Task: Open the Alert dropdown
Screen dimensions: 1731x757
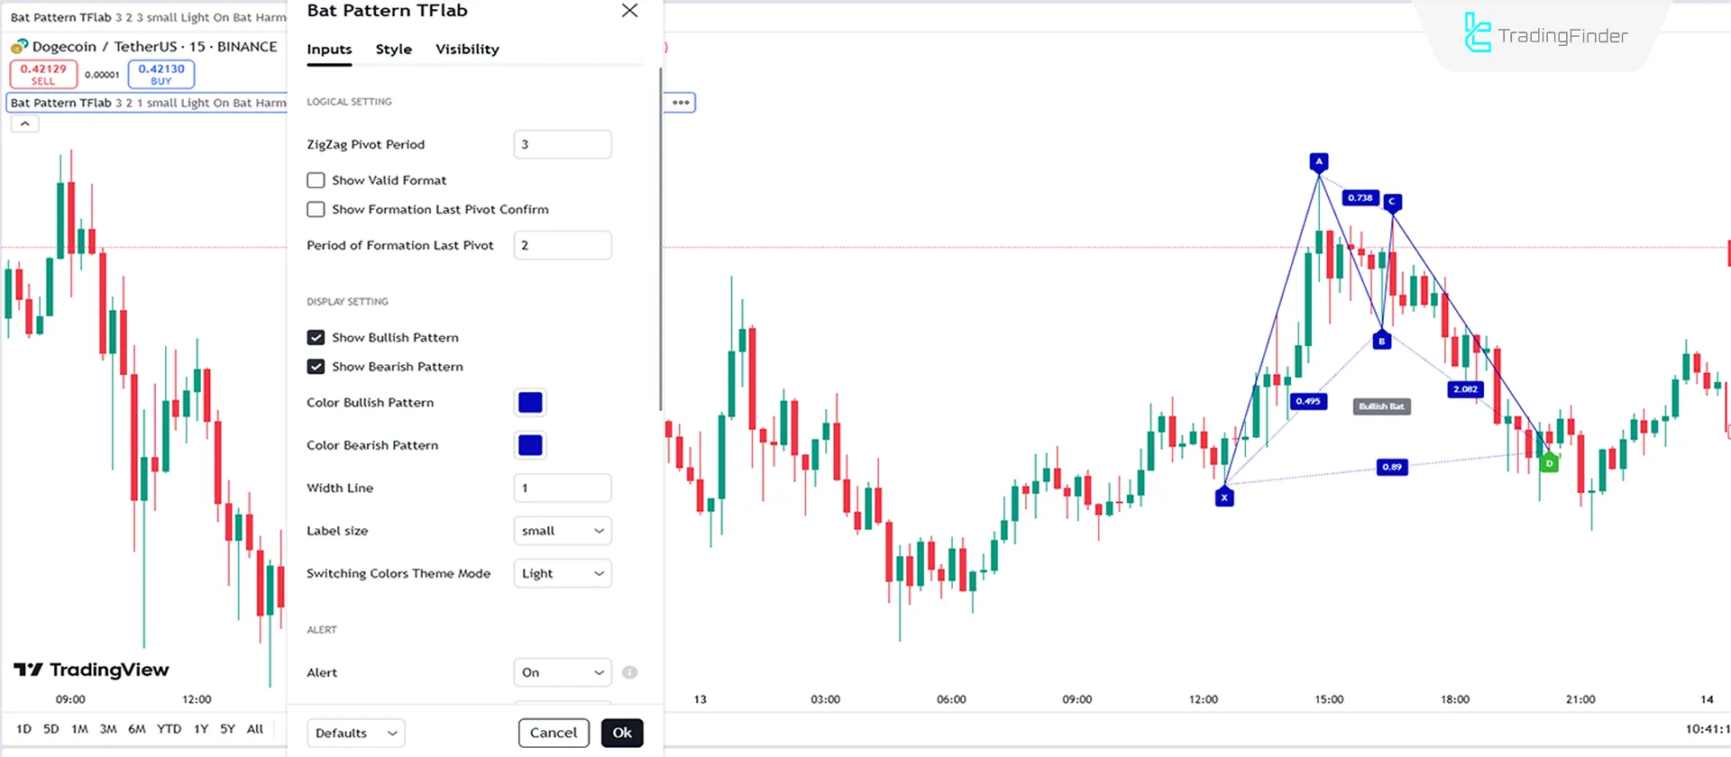Action: 562,672
